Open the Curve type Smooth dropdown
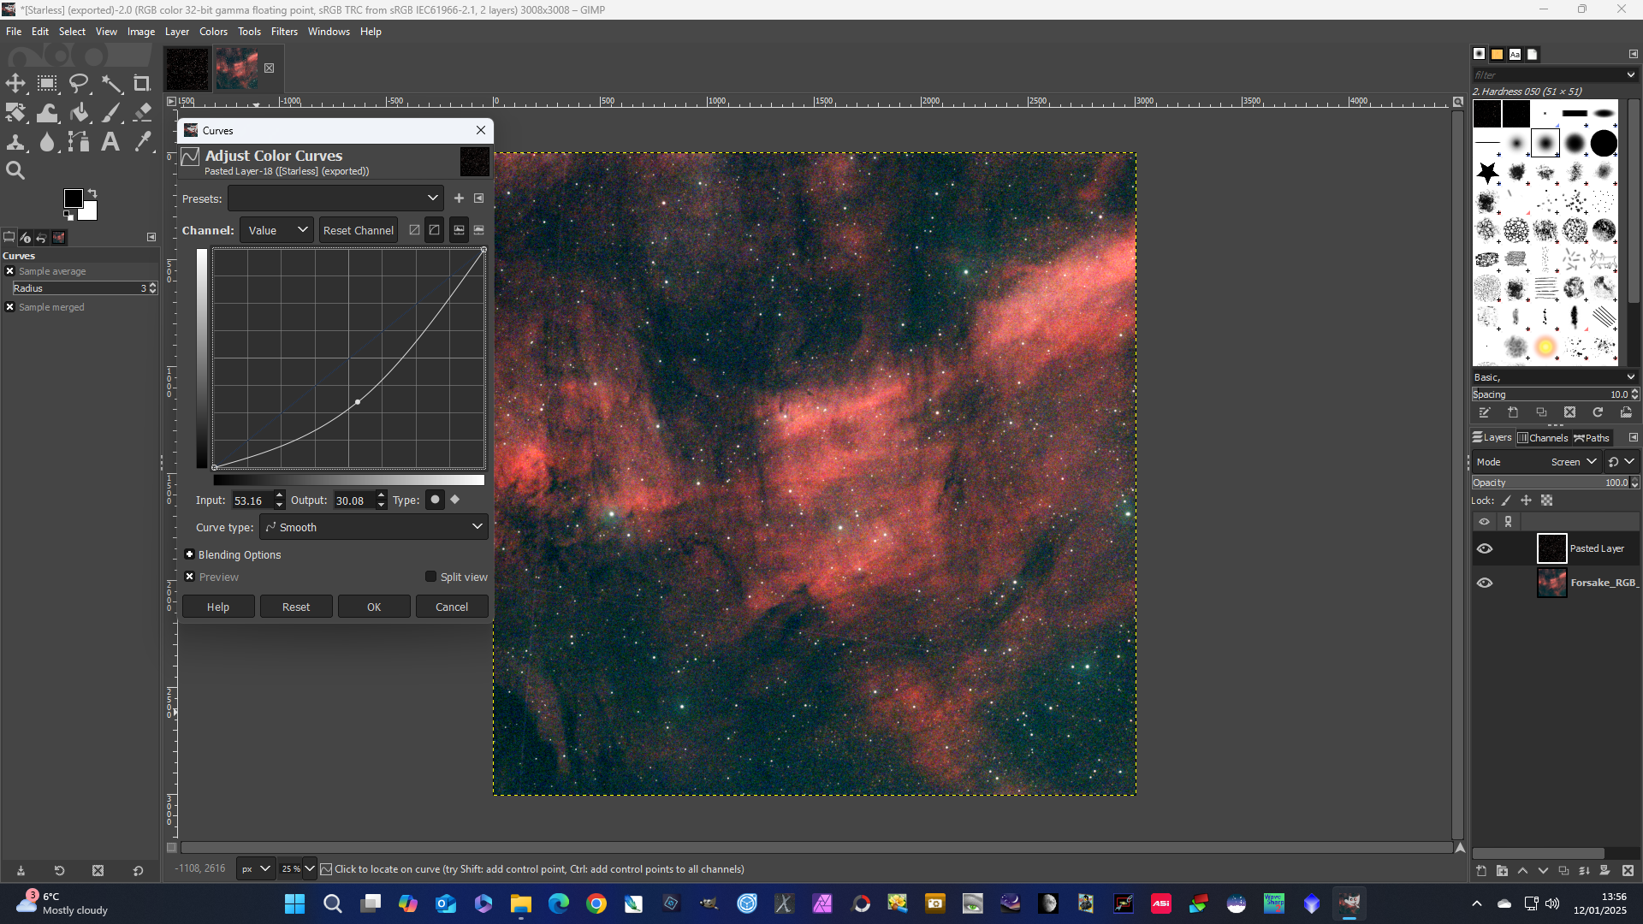 (x=374, y=527)
